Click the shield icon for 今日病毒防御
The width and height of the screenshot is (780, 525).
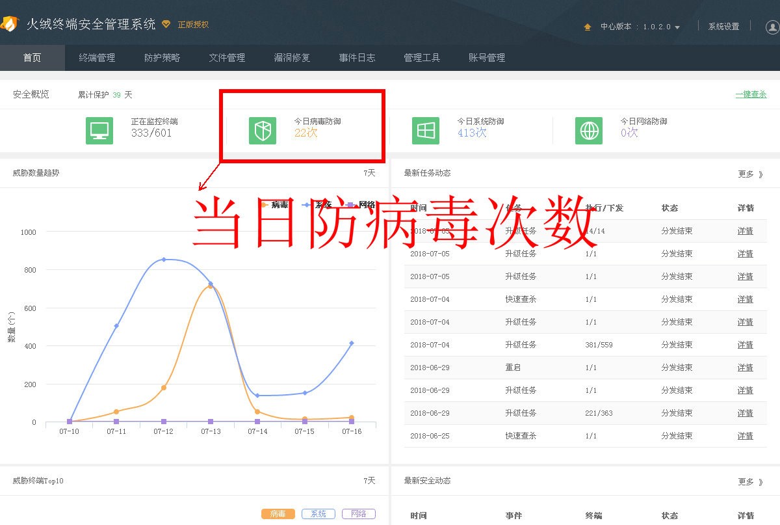pyautogui.click(x=263, y=131)
